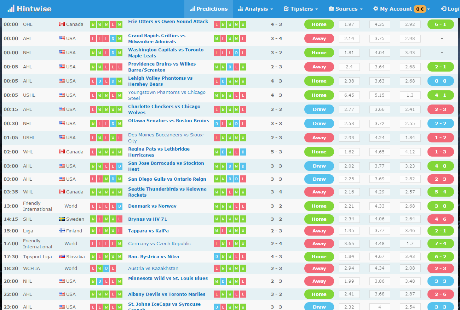Image resolution: width=460 pixels, height=310 pixels.
Task: Open Regina Pats vs Lethbridge Hurricanes
Action: (x=159, y=152)
